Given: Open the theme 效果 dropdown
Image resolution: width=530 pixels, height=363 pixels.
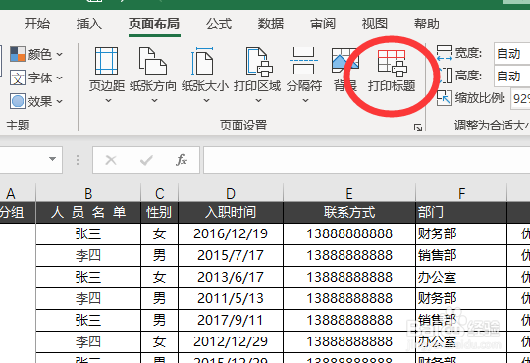Looking at the screenshot, I should [36, 101].
